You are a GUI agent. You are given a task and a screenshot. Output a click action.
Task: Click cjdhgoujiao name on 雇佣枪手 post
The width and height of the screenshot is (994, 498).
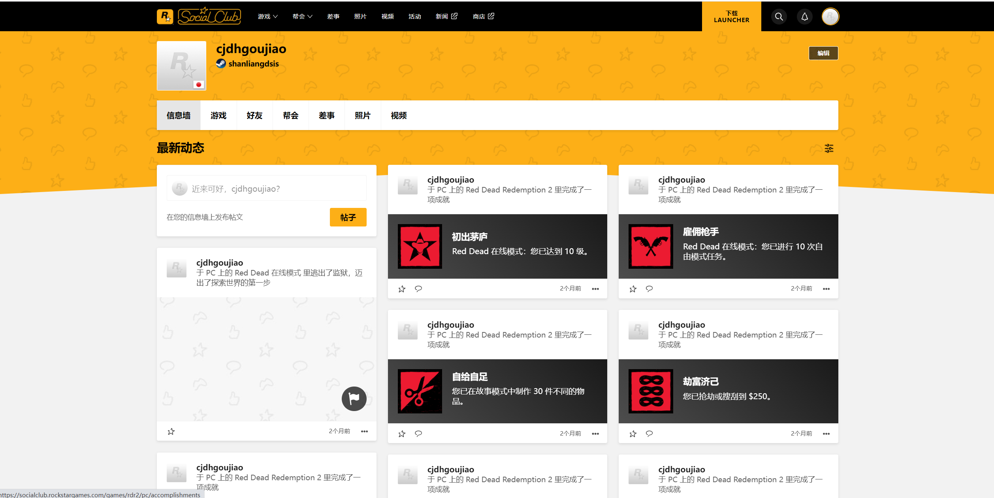click(x=681, y=179)
